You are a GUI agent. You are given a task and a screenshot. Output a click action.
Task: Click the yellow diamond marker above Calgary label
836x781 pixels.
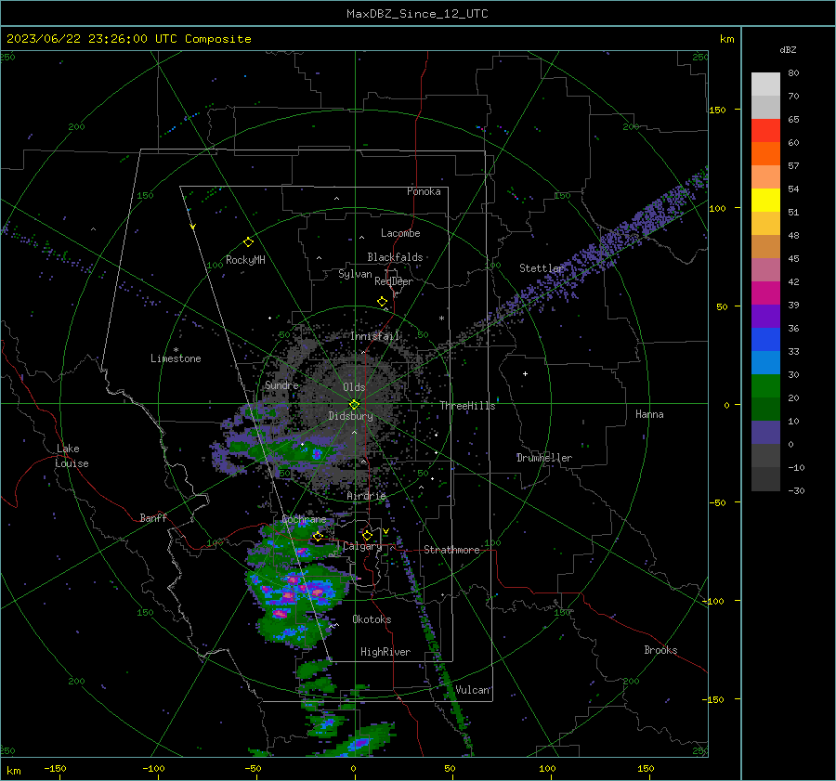coord(367,535)
